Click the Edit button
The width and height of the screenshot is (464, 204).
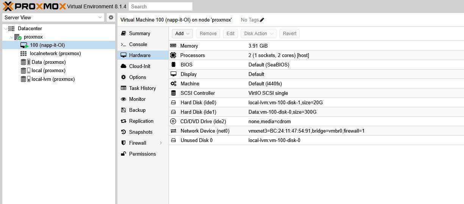[x=230, y=34]
